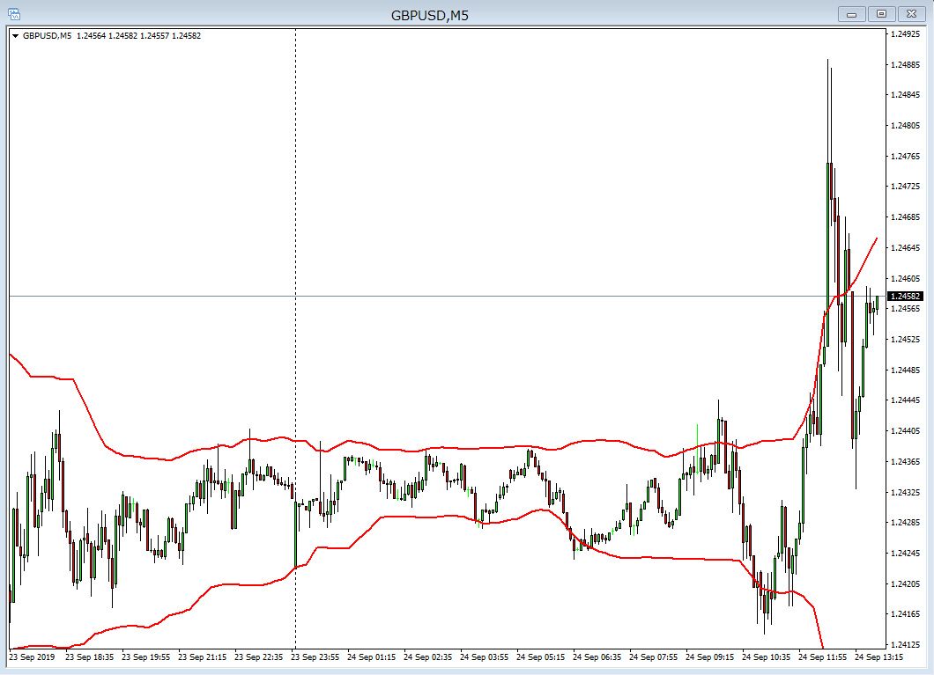This screenshot has height=675, width=934.
Task: Click the current price label 1.24582
Action: (x=905, y=297)
